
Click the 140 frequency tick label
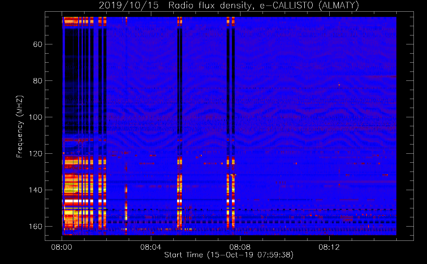point(36,190)
